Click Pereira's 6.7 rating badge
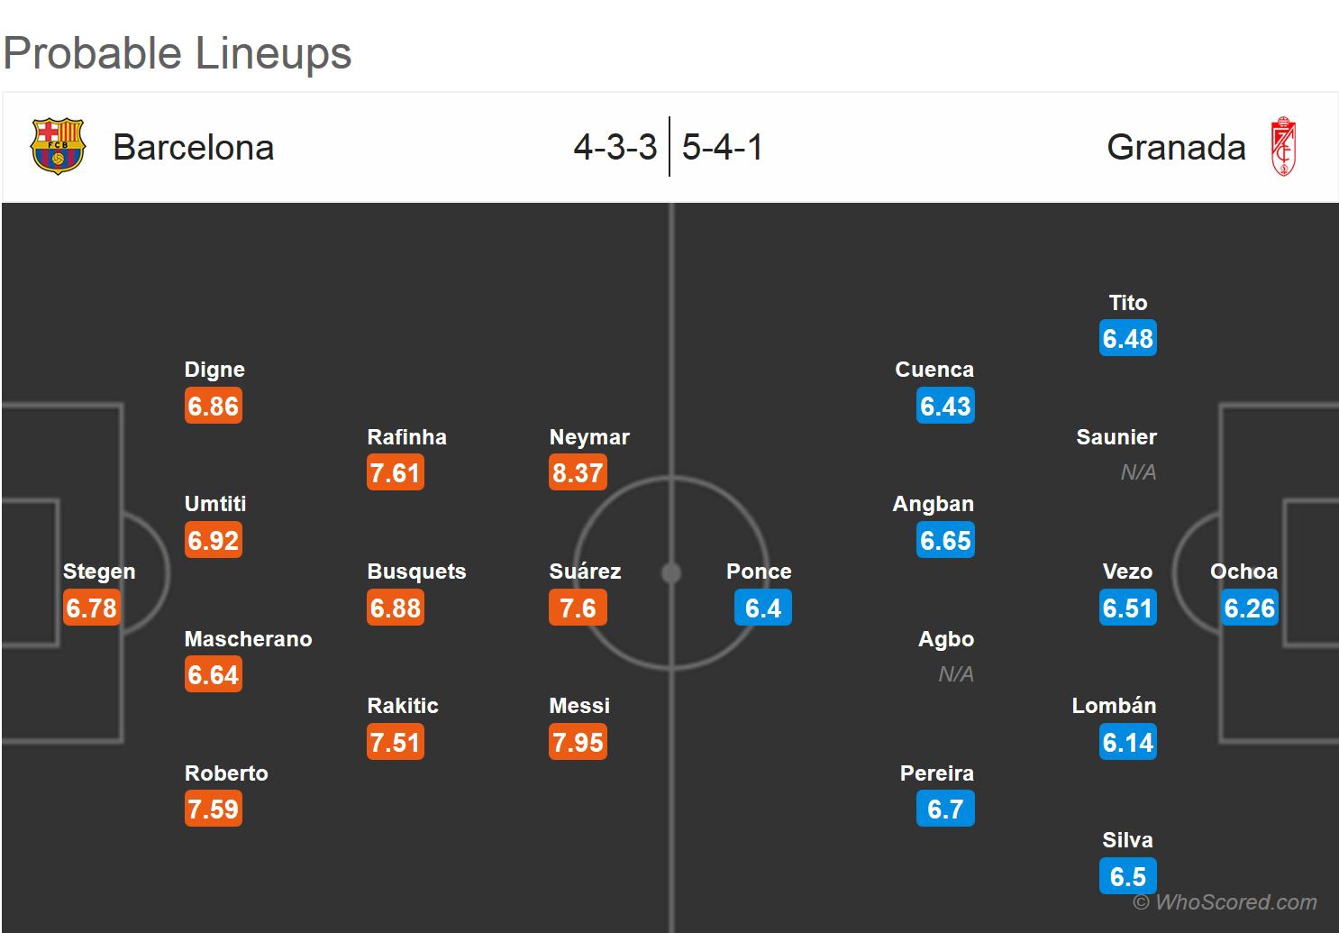Image resolution: width=1339 pixels, height=933 pixels. [945, 809]
